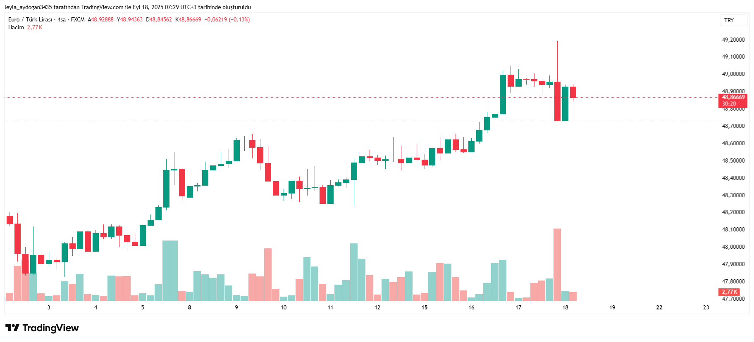The height and width of the screenshot is (342, 754).
Task: Click the TradingView logo icon
Action: click(x=12, y=328)
